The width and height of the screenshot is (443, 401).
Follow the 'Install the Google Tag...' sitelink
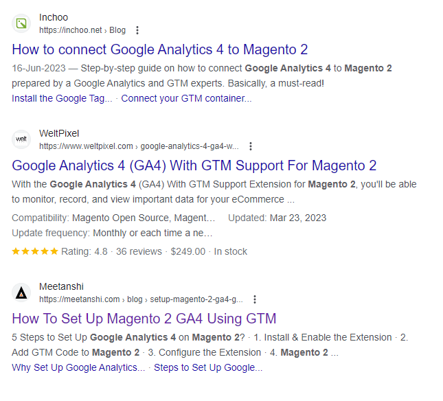click(62, 99)
